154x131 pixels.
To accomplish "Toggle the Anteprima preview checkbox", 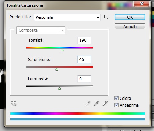I will point(116,105).
